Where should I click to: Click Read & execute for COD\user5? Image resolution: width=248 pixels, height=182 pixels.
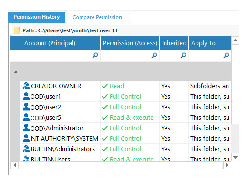132,118
